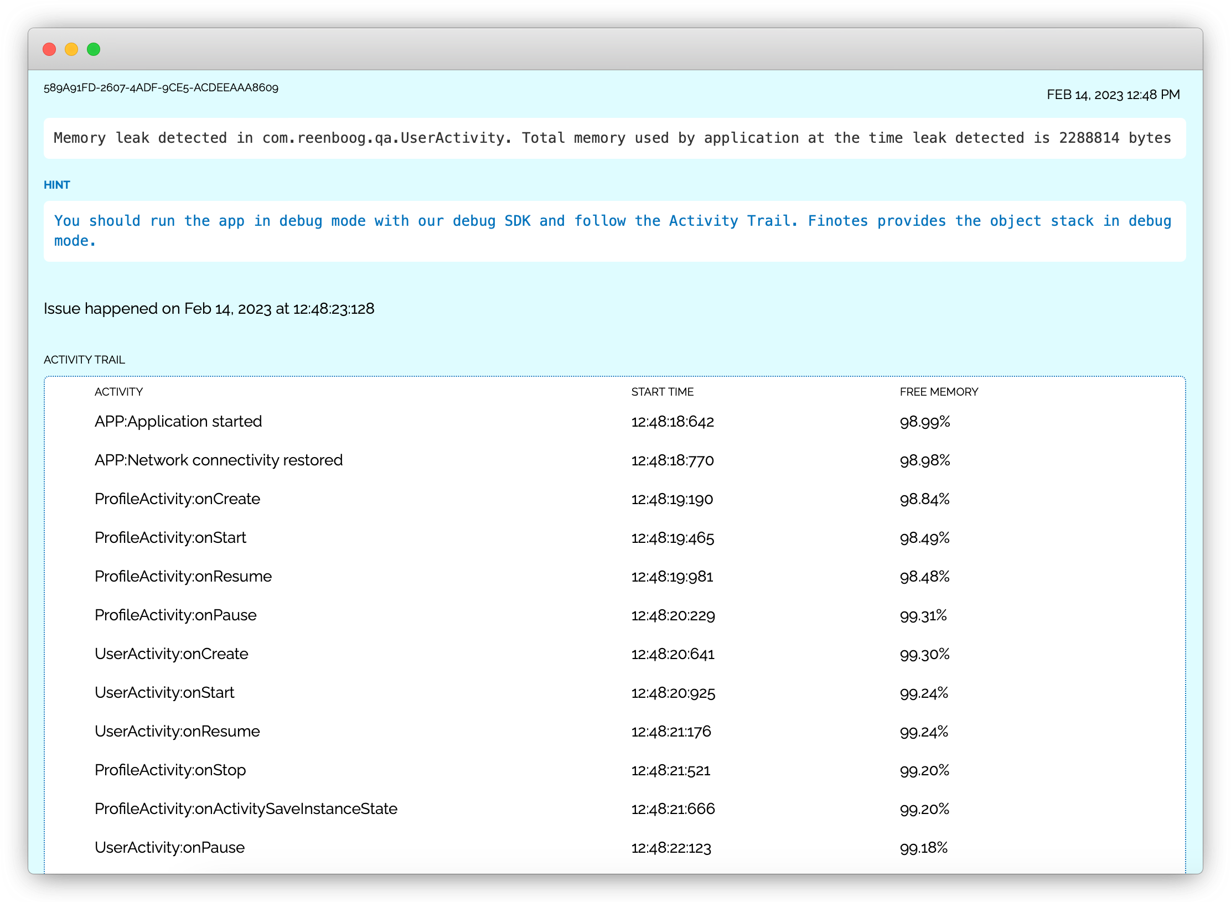
Task: Click the ACTIVITY column header
Action: point(118,392)
